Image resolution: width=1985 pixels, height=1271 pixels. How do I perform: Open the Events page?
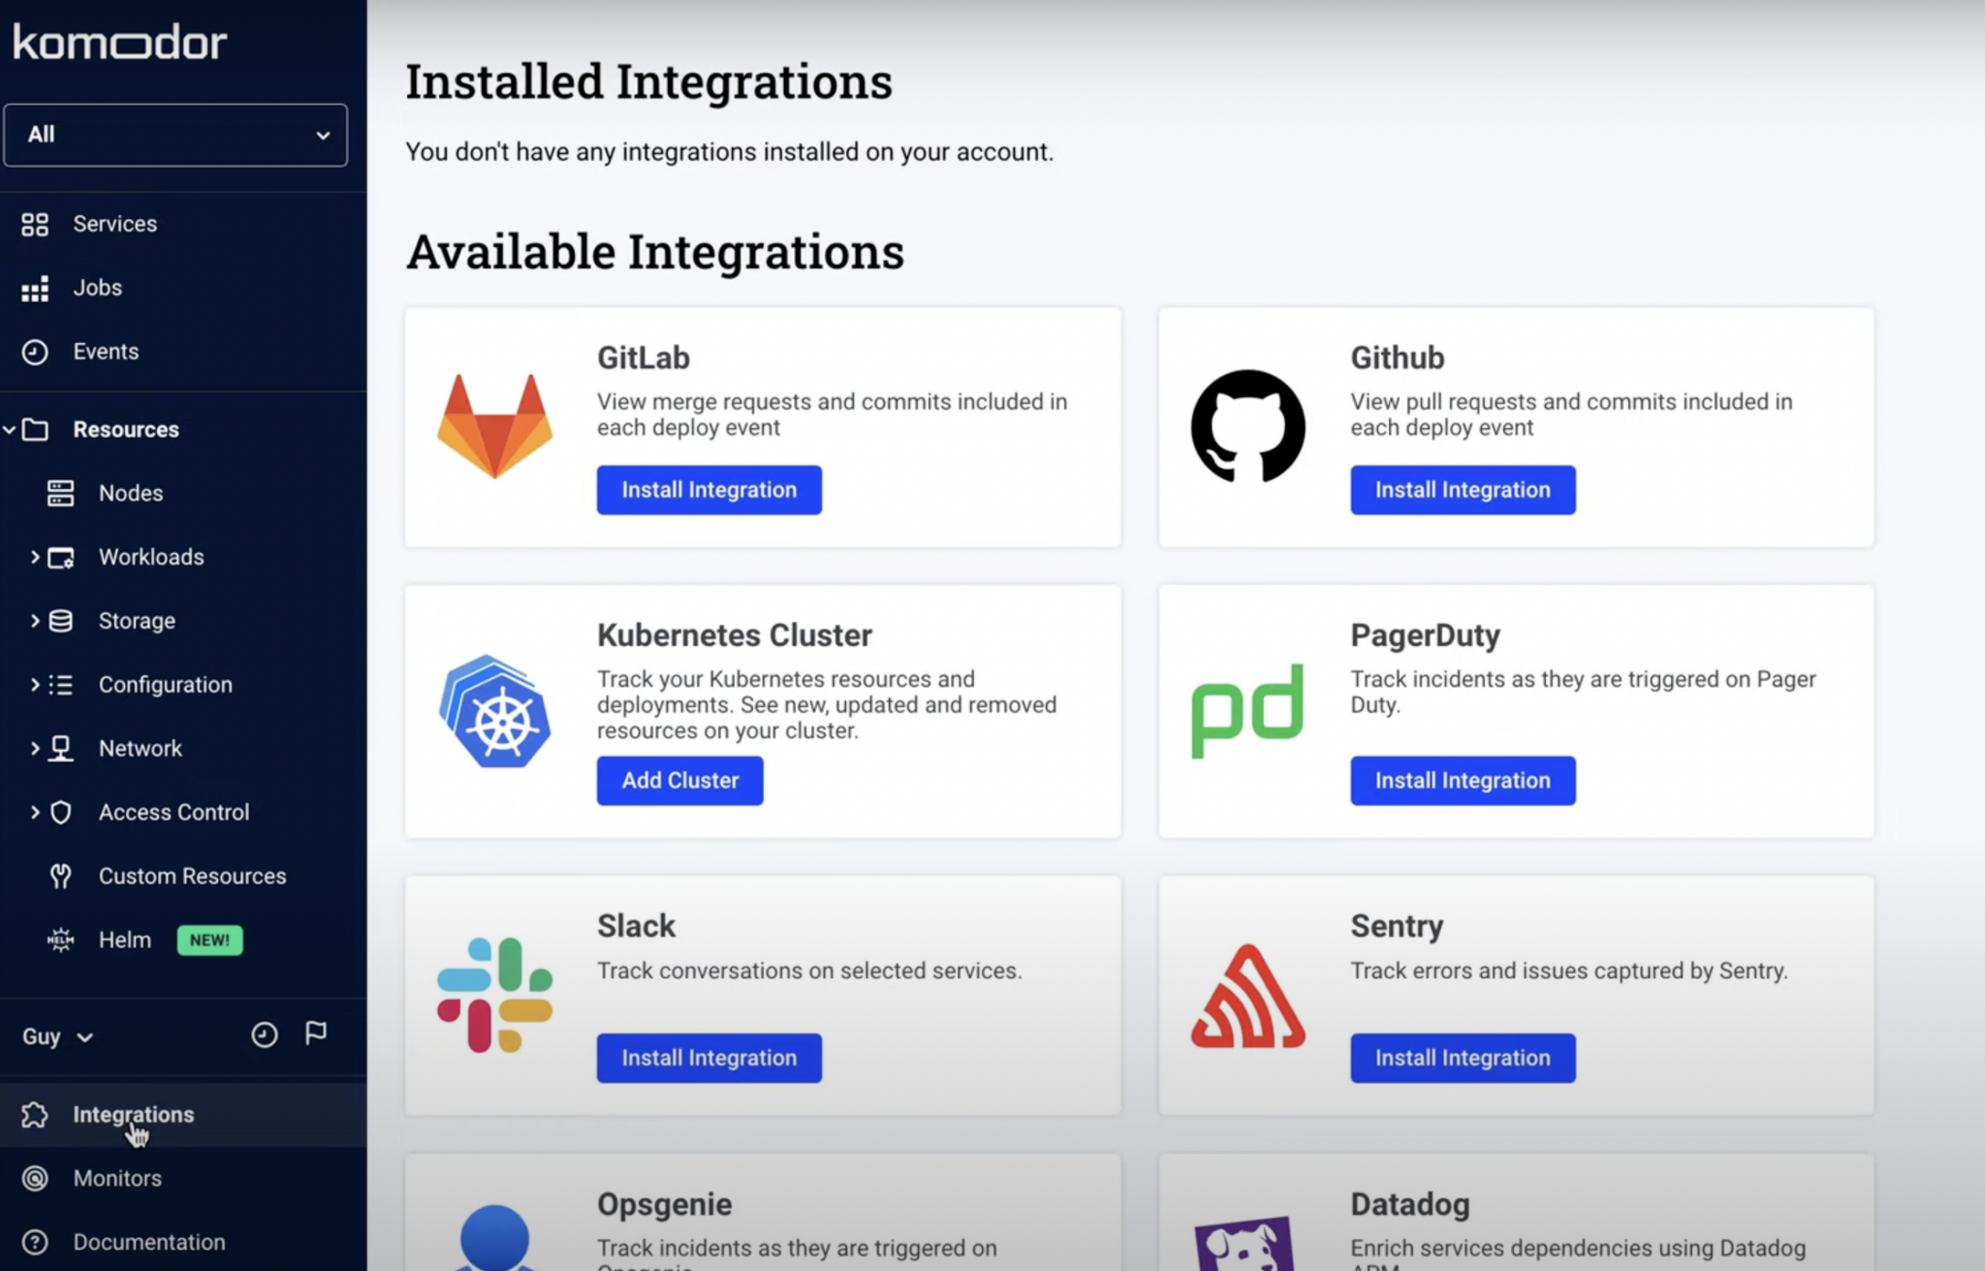click(106, 352)
